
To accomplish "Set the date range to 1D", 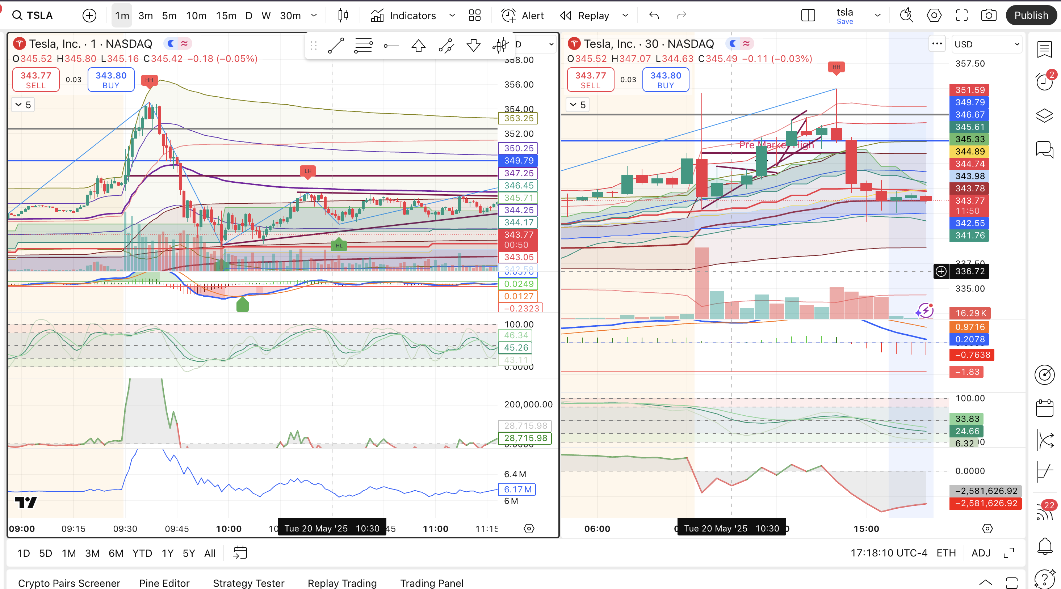I will click(x=24, y=553).
